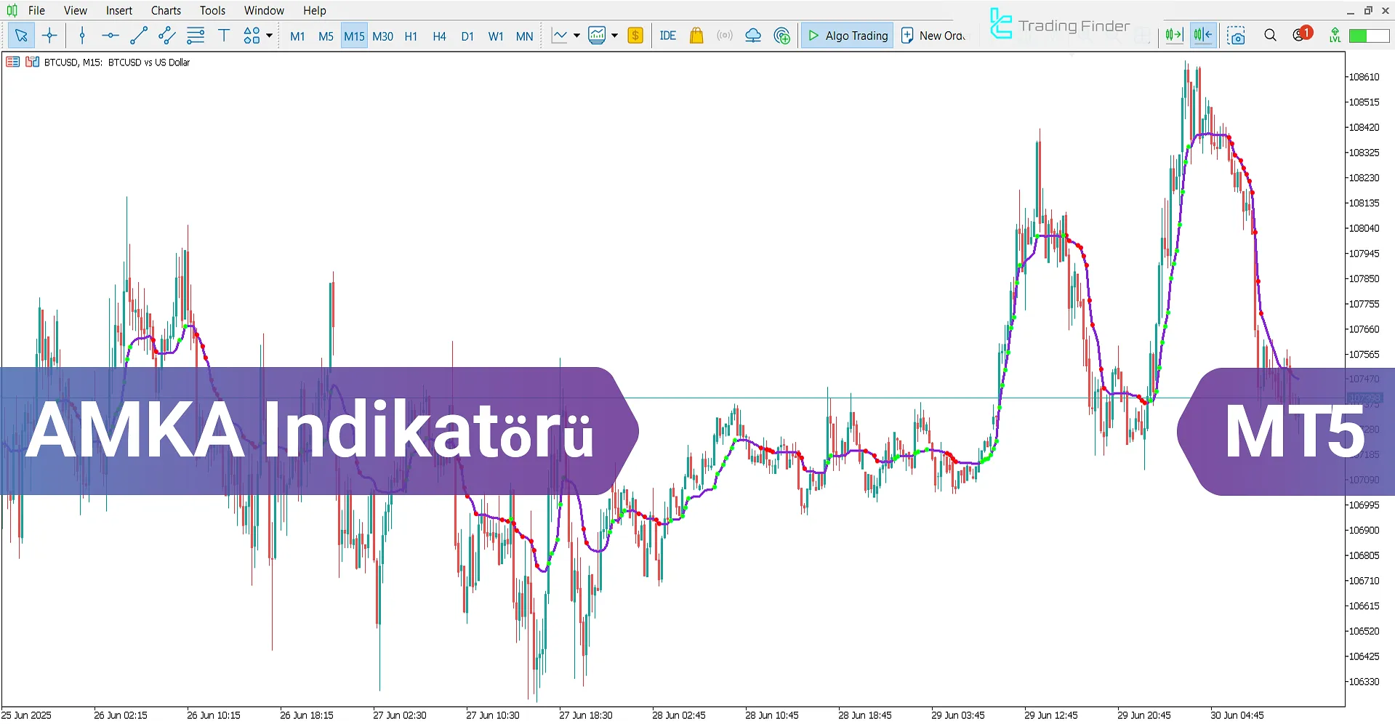This screenshot has height=724, width=1395.
Task: Switch chart to H4 timeframe
Action: (x=439, y=36)
